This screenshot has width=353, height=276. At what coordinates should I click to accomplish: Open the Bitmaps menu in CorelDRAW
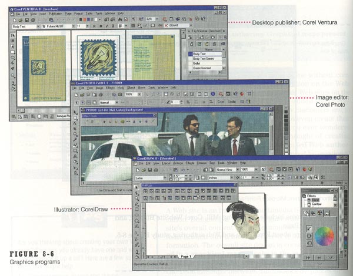tap(202, 163)
